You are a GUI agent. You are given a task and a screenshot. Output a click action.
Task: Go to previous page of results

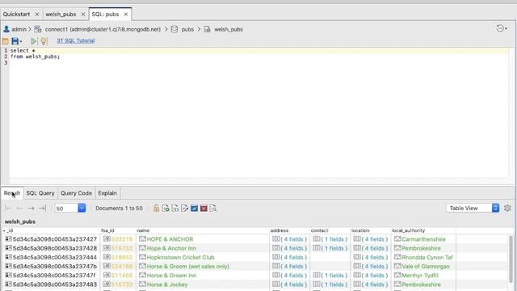click(x=19, y=209)
